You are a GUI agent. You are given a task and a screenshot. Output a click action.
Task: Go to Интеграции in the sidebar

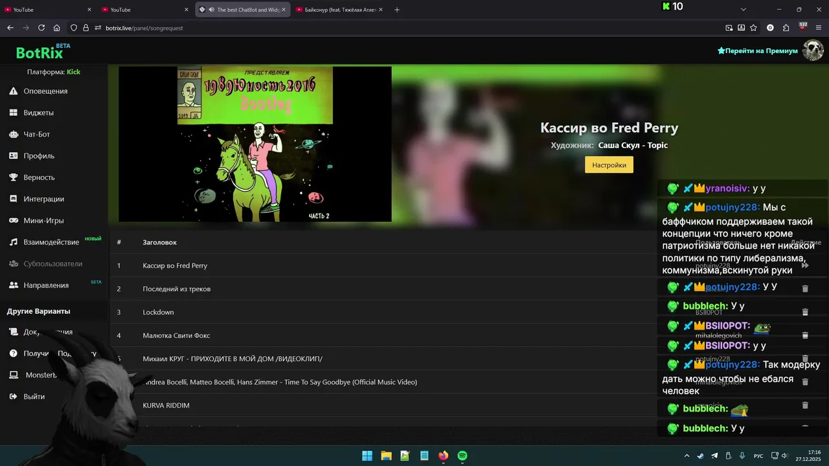[x=44, y=199]
